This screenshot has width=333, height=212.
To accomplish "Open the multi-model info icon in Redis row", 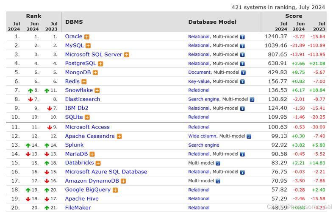I will click(x=242, y=82).
